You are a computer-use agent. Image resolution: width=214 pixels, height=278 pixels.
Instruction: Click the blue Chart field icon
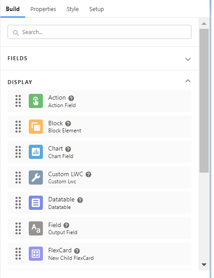coord(36,152)
